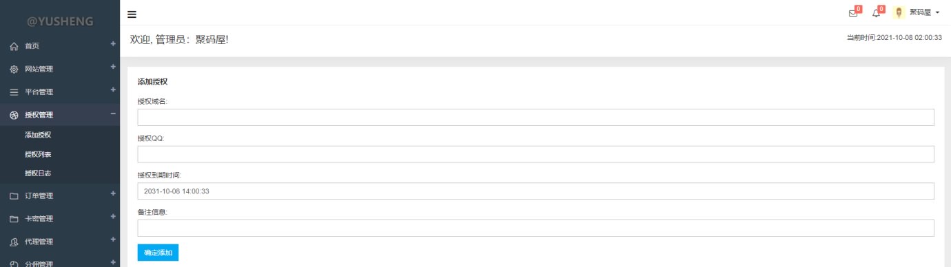Viewport: 951px width, 267px height.
Task: Click the home icon beside 首页
Action: point(13,46)
